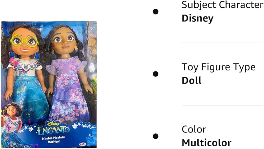
Task: Click the bullet next to Subject Character
Action: [155, 12]
